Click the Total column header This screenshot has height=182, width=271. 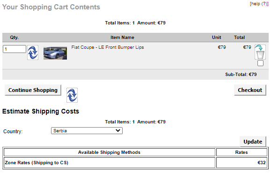pyautogui.click(x=239, y=38)
